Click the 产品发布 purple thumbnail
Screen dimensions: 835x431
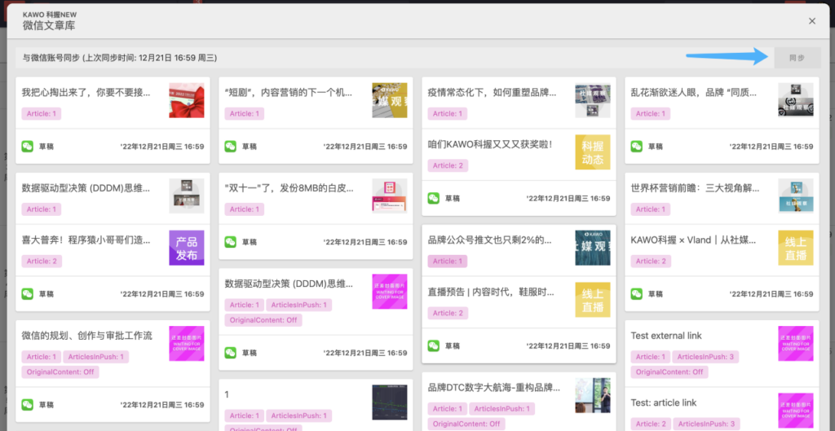click(x=187, y=248)
